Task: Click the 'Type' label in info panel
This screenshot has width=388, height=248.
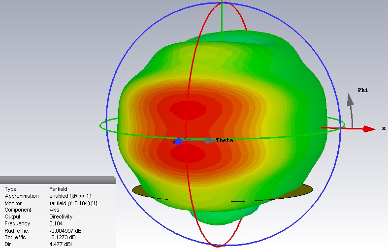Action: [x=10, y=189]
